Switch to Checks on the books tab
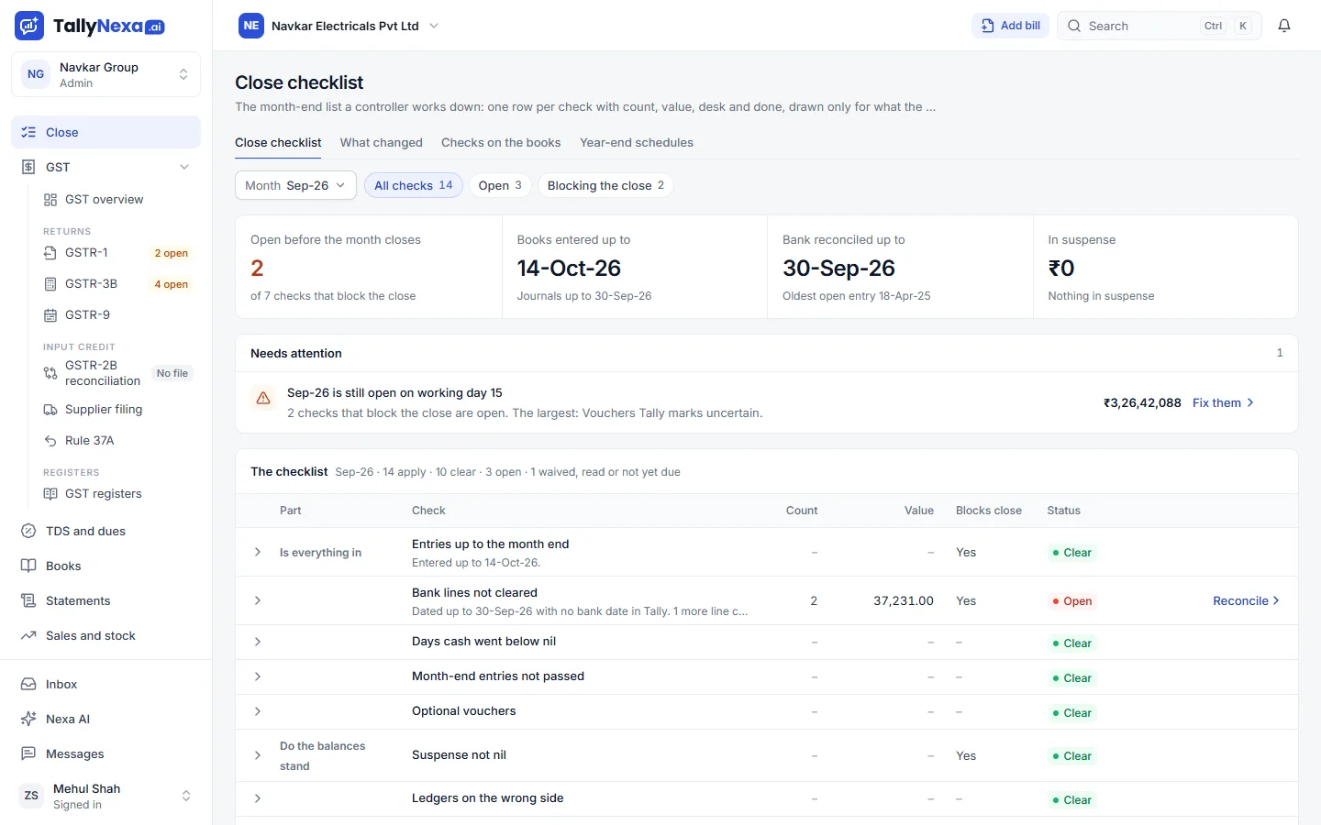The image size is (1321, 825). click(x=501, y=143)
